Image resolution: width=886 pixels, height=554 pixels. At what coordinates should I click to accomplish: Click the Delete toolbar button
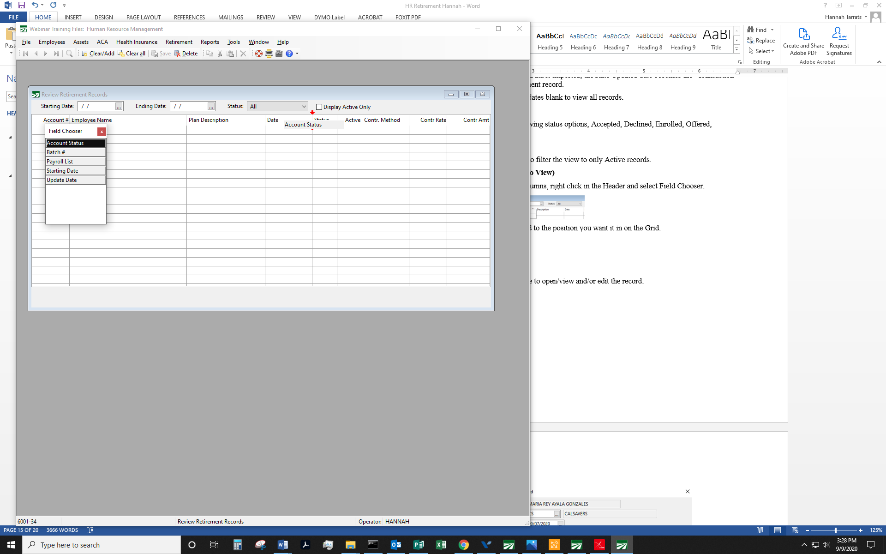point(186,54)
